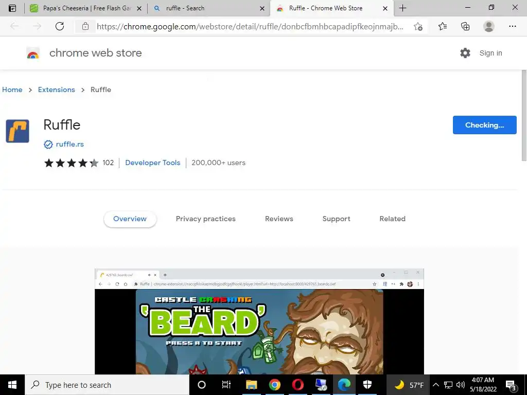Click the browser Back arrow

14,26
